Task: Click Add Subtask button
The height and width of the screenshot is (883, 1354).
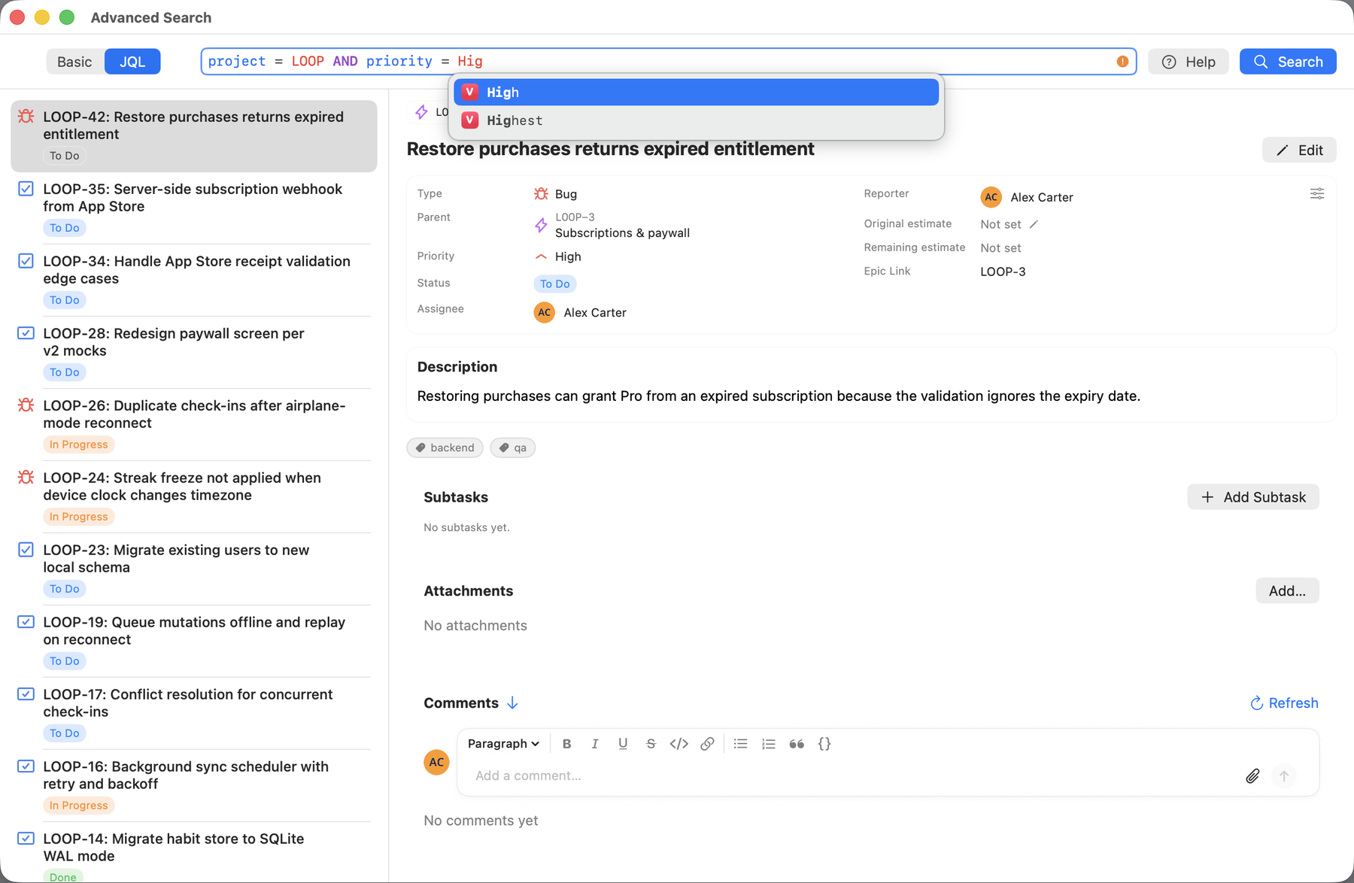Action: pos(1253,497)
